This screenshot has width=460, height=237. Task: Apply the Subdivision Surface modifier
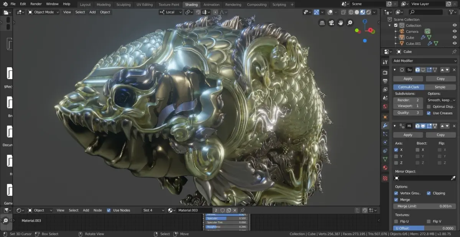[408, 78]
